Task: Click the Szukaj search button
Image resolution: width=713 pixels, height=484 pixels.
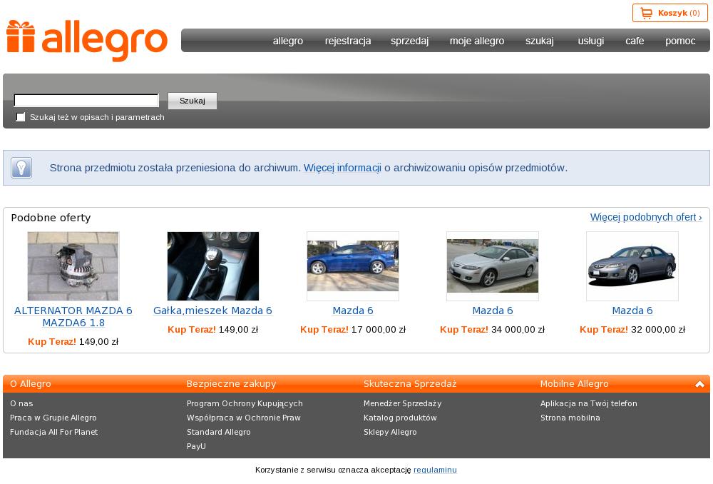Action: [193, 101]
